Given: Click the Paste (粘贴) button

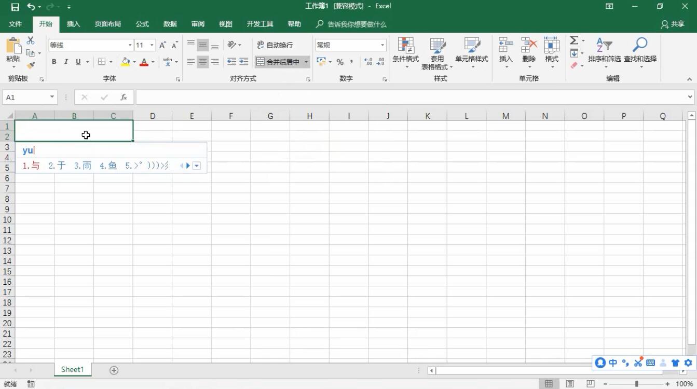Looking at the screenshot, I should pos(13,53).
